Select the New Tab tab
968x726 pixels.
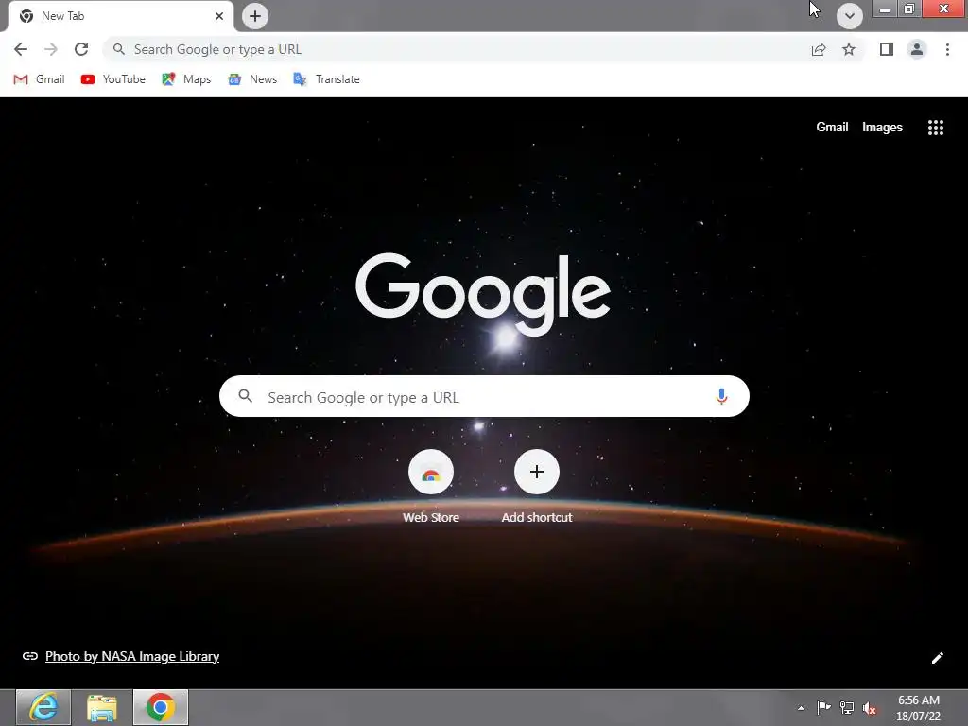(120, 16)
